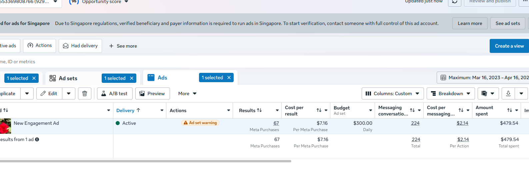The image size is (529, 172).
Task: Click the refresh icon near Updated just now
Action: point(455,2)
